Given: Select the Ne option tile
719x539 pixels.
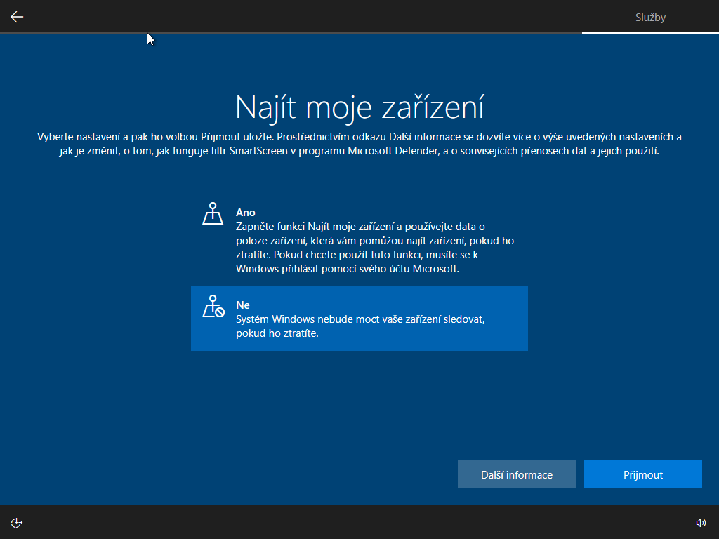Looking at the screenshot, I should pos(359,319).
